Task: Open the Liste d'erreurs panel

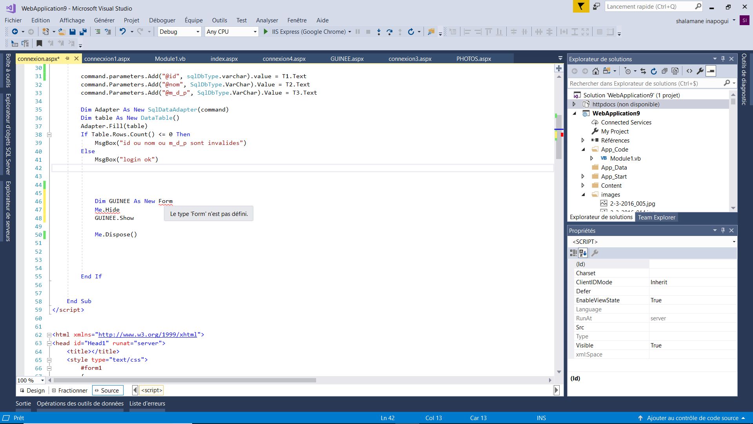Action: coord(147,404)
